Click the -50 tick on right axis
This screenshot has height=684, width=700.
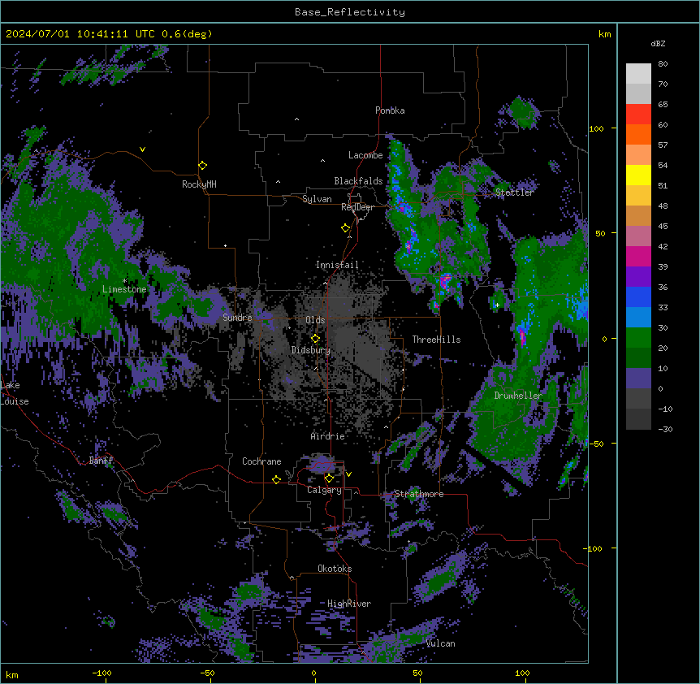click(x=596, y=444)
